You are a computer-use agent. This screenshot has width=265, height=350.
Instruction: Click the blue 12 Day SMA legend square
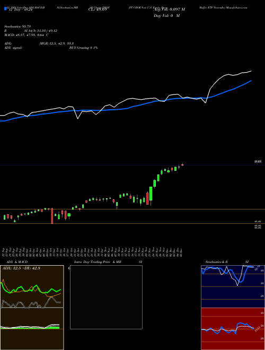(x=5, y=8)
